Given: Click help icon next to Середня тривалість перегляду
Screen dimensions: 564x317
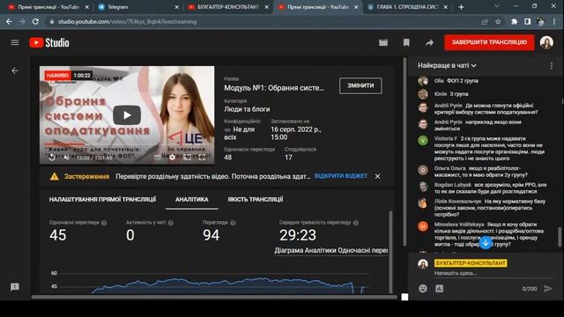Looking at the screenshot, I should tap(356, 223).
